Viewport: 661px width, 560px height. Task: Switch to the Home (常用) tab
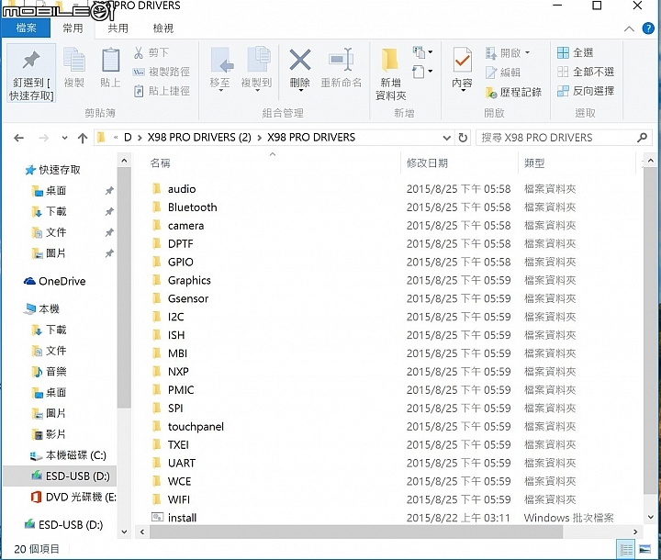click(x=73, y=28)
